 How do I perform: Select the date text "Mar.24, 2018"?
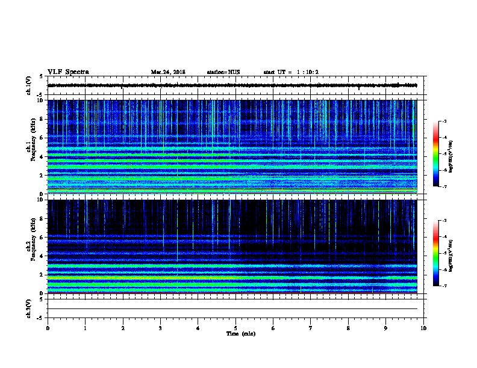click(168, 72)
